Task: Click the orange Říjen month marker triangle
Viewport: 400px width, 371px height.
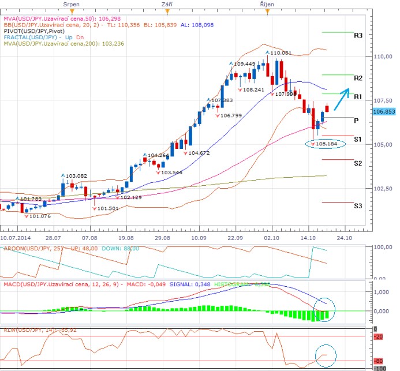Action: coord(267,11)
